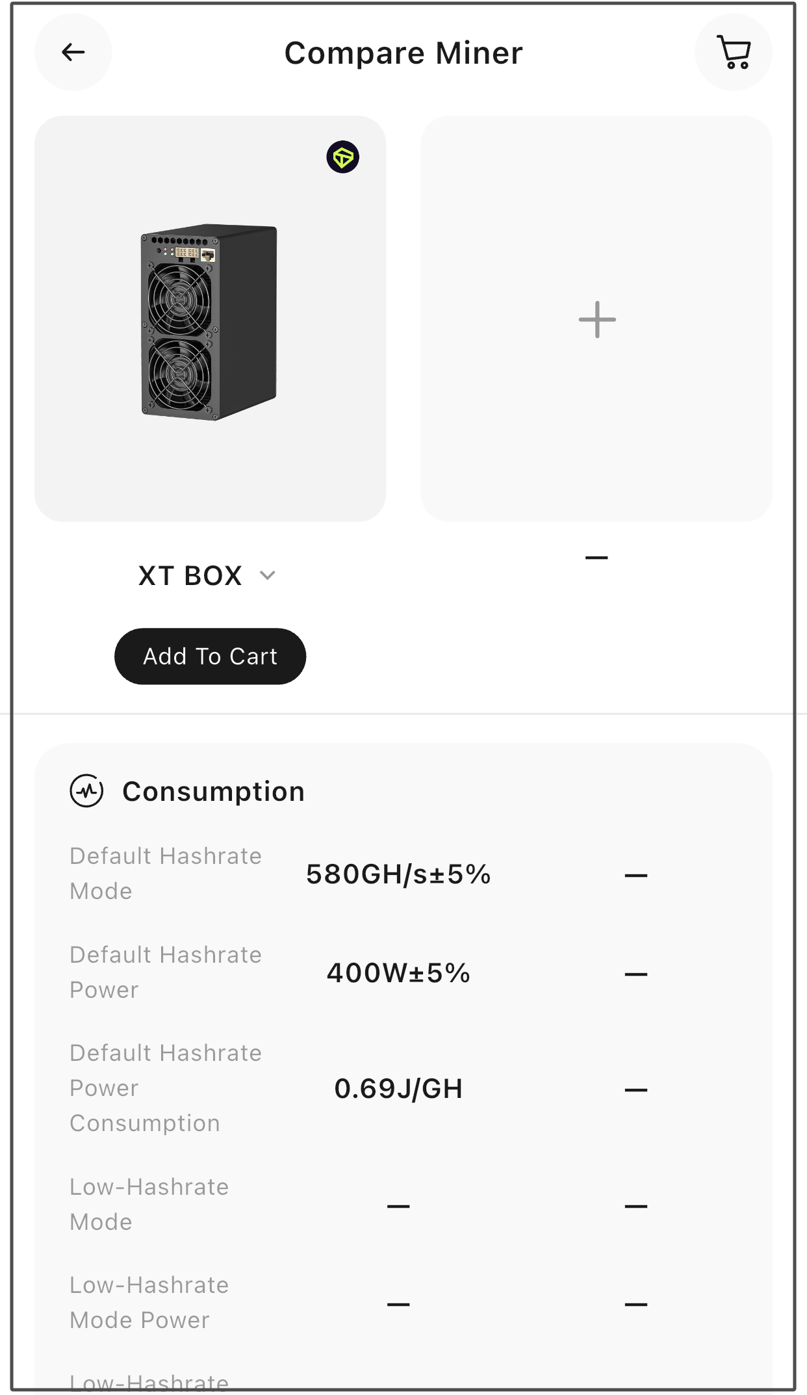This screenshot has height=1395, width=807.
Task: Go back using the arrow icon
Action: point(73,52)
